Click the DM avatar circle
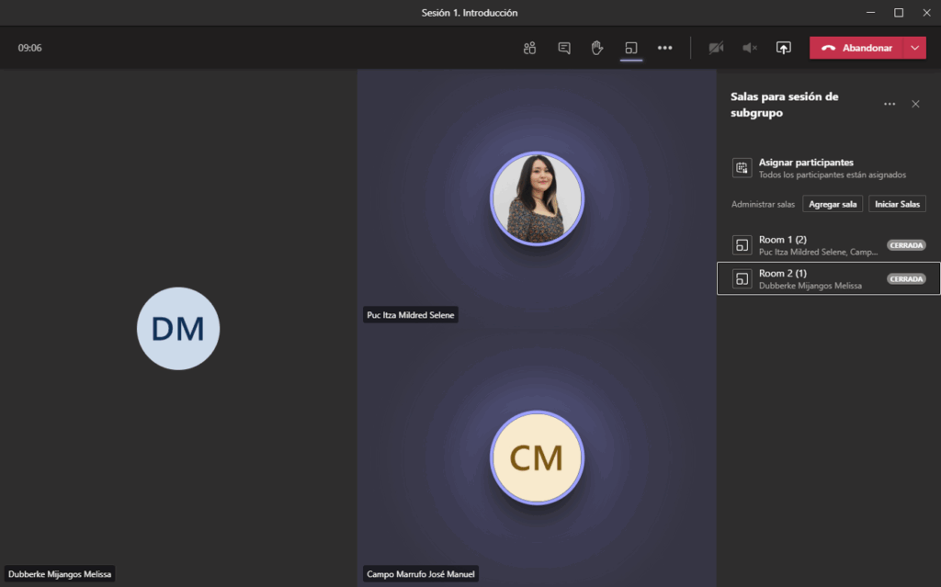Image resolution: width=941 pixels, height=587 pixels. (x=178, y=329)
